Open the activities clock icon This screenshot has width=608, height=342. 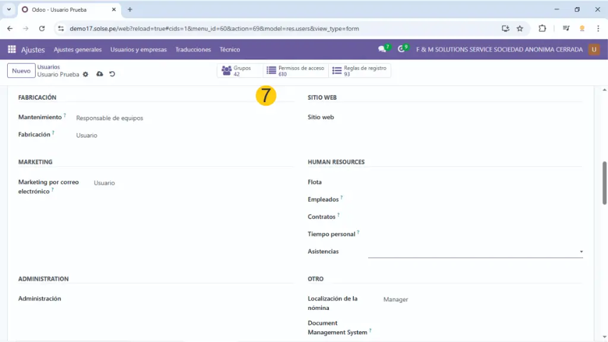pos(402,49)
